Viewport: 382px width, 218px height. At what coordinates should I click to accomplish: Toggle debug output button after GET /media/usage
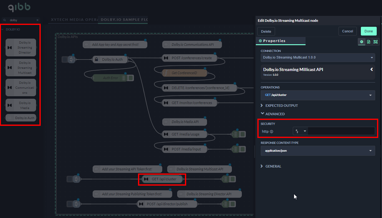(x=242, y=134)
